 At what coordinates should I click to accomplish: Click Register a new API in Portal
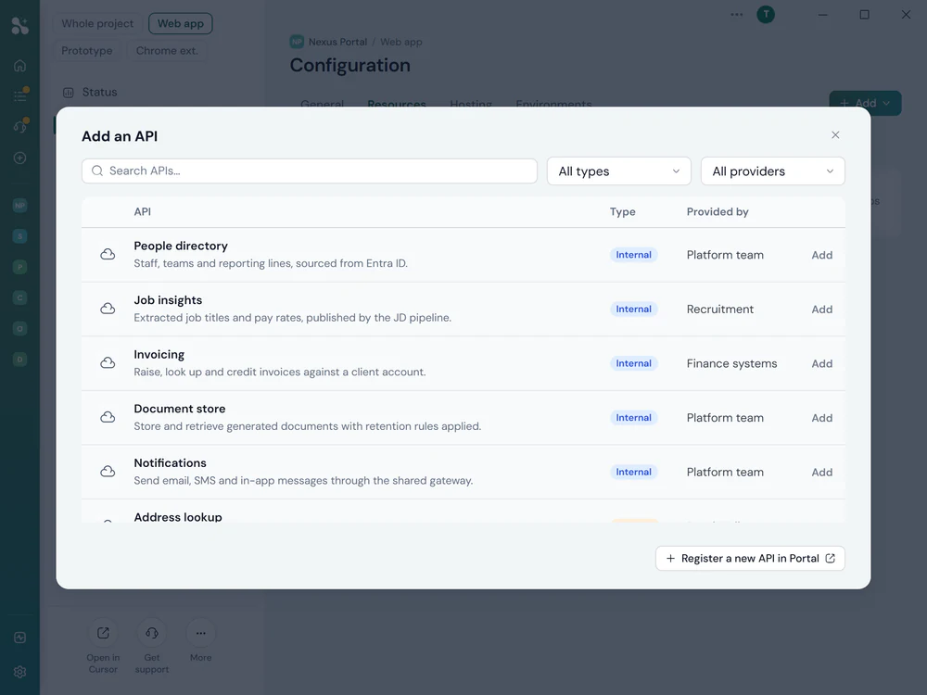(750, 559)
